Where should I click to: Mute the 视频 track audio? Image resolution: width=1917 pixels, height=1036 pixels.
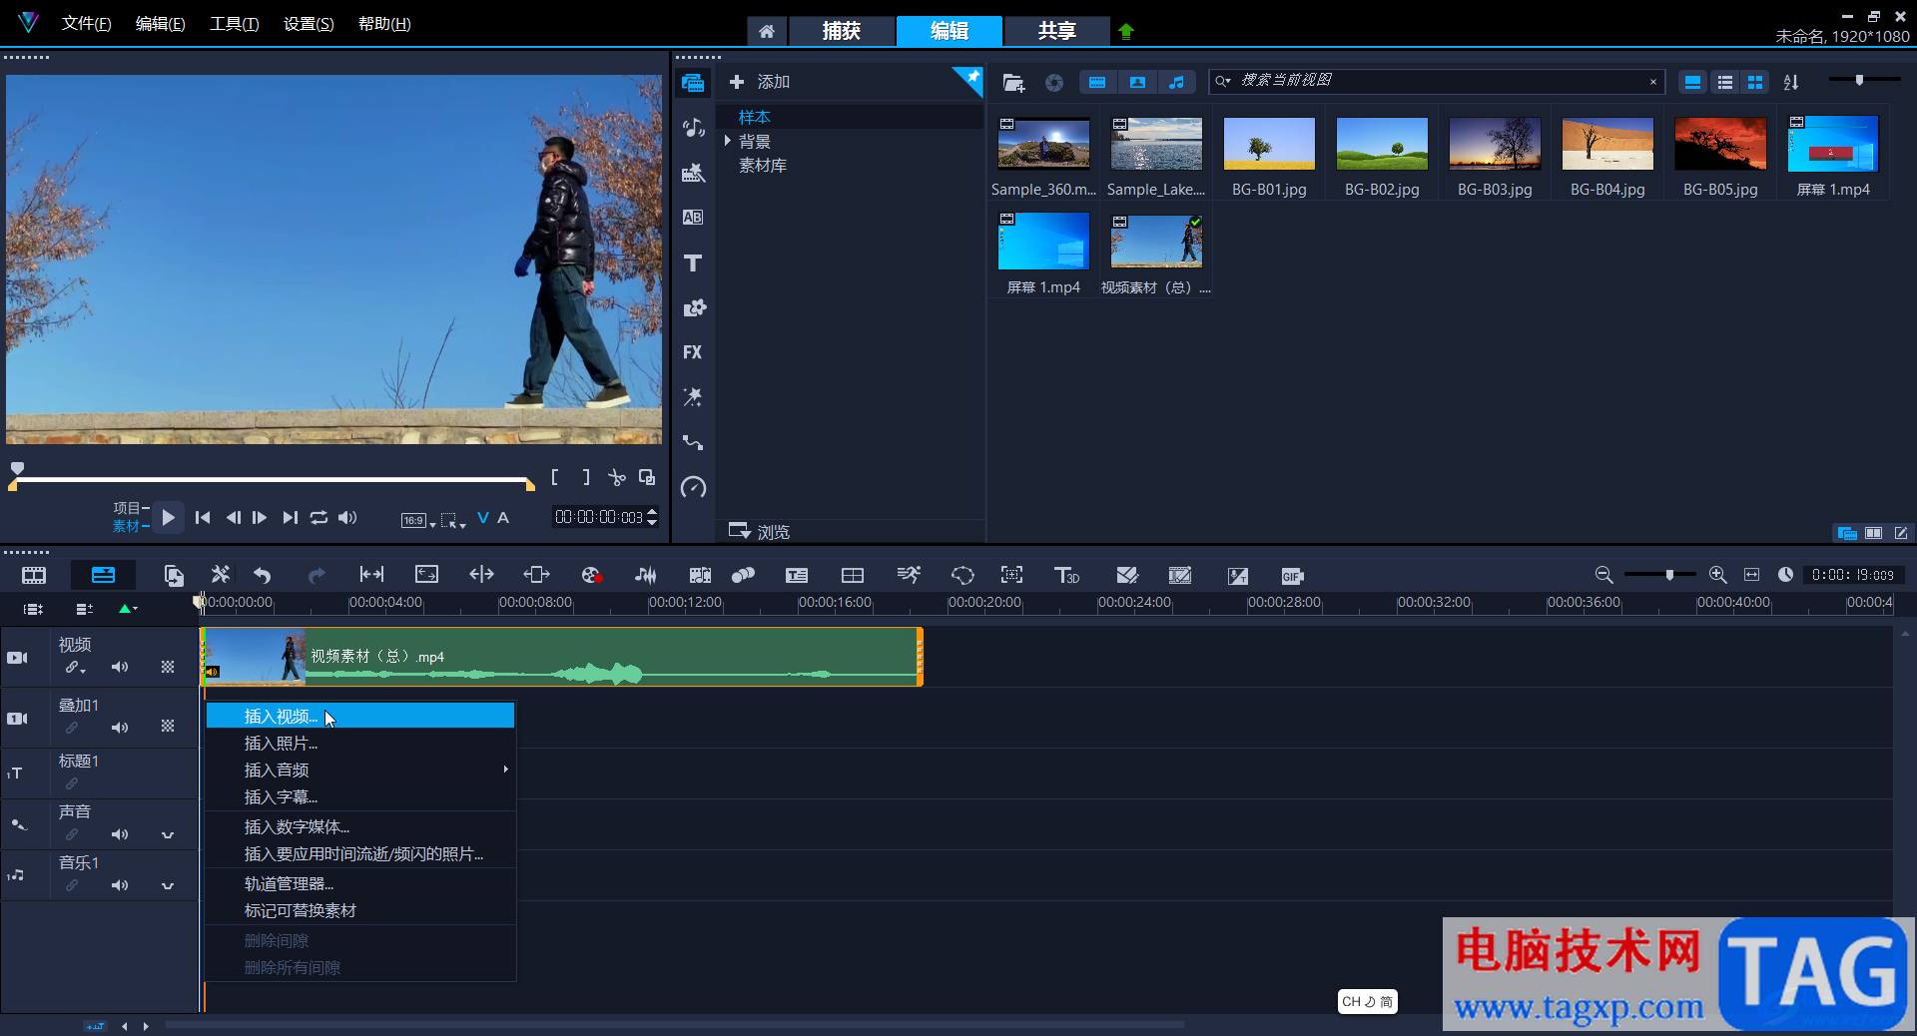[x=120, y=667]
